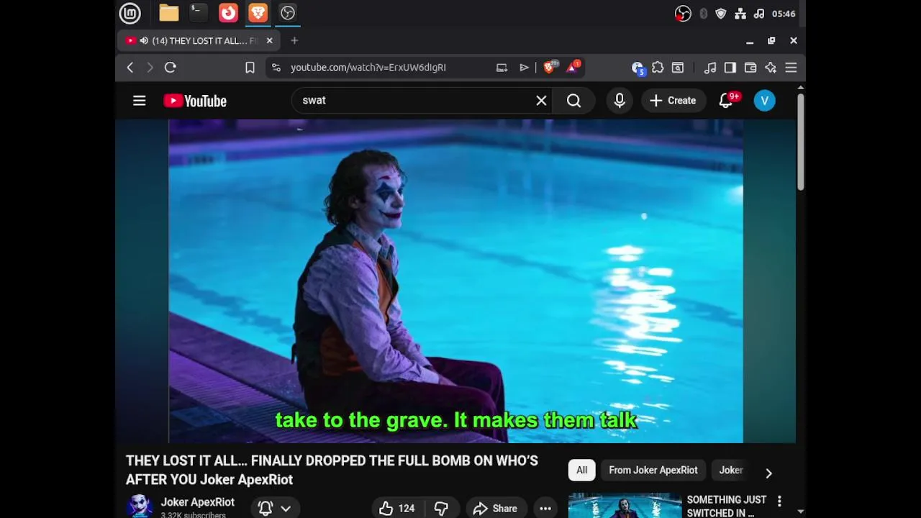Clear the search query text
This screenshot has height=518, width=921.
click(541, 101)
